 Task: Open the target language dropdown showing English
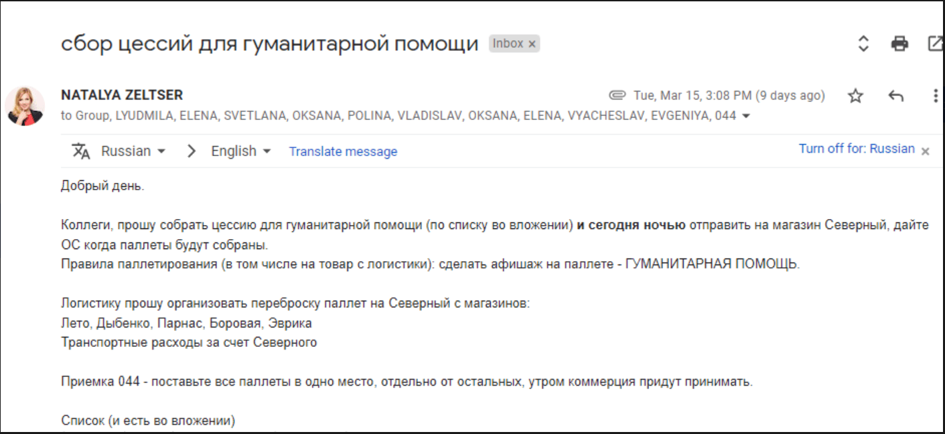[240, 151]
